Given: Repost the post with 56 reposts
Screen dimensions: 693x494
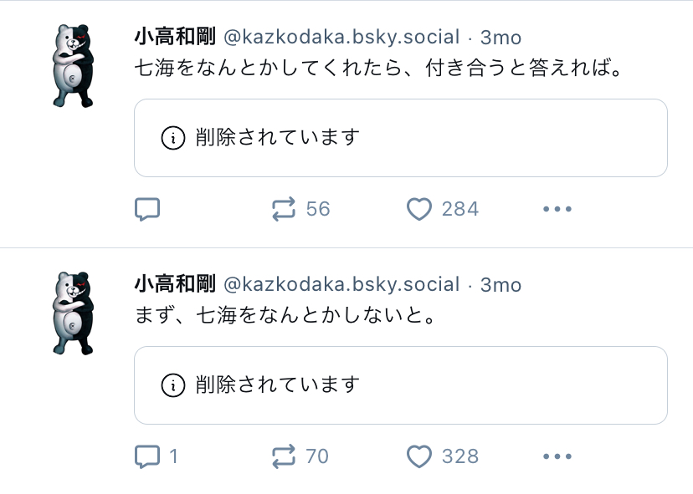Looking at the screenshot, I should click(x=285, y=209).
